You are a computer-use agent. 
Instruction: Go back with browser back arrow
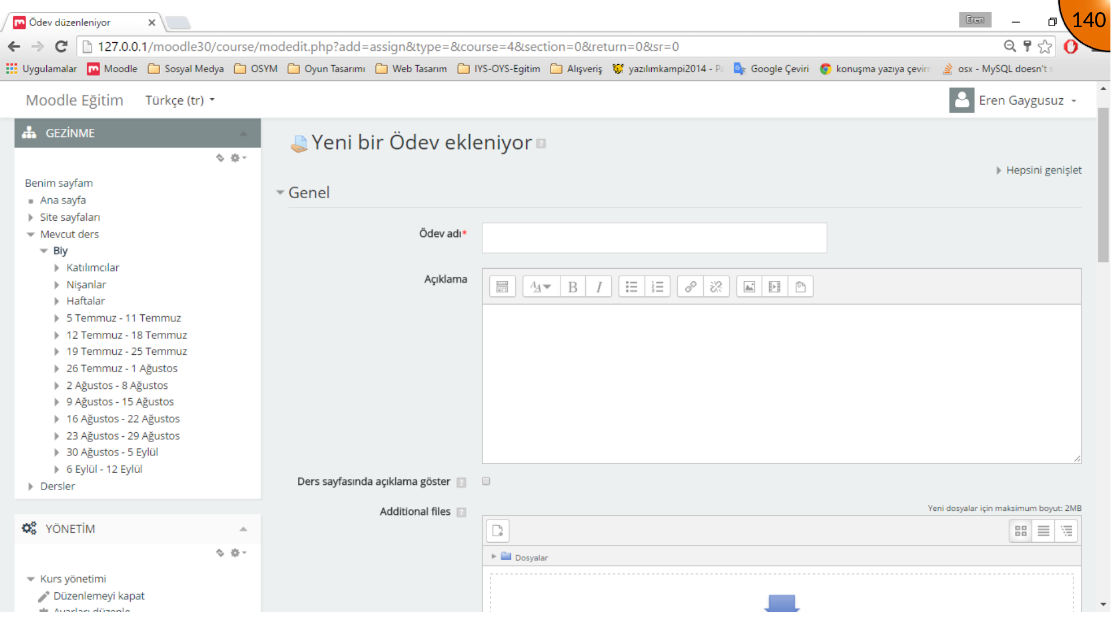(14, 46)
